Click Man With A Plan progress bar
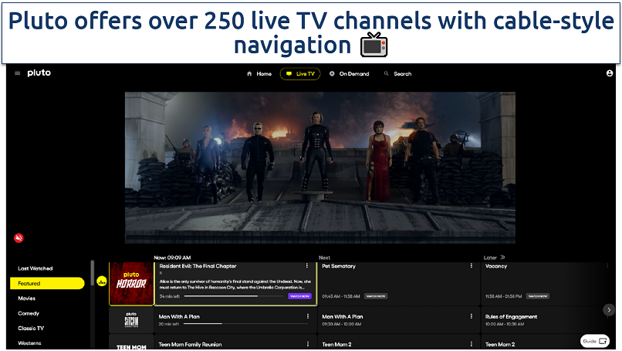Viewport: 622px width, 351px height. tap(245, 324)
